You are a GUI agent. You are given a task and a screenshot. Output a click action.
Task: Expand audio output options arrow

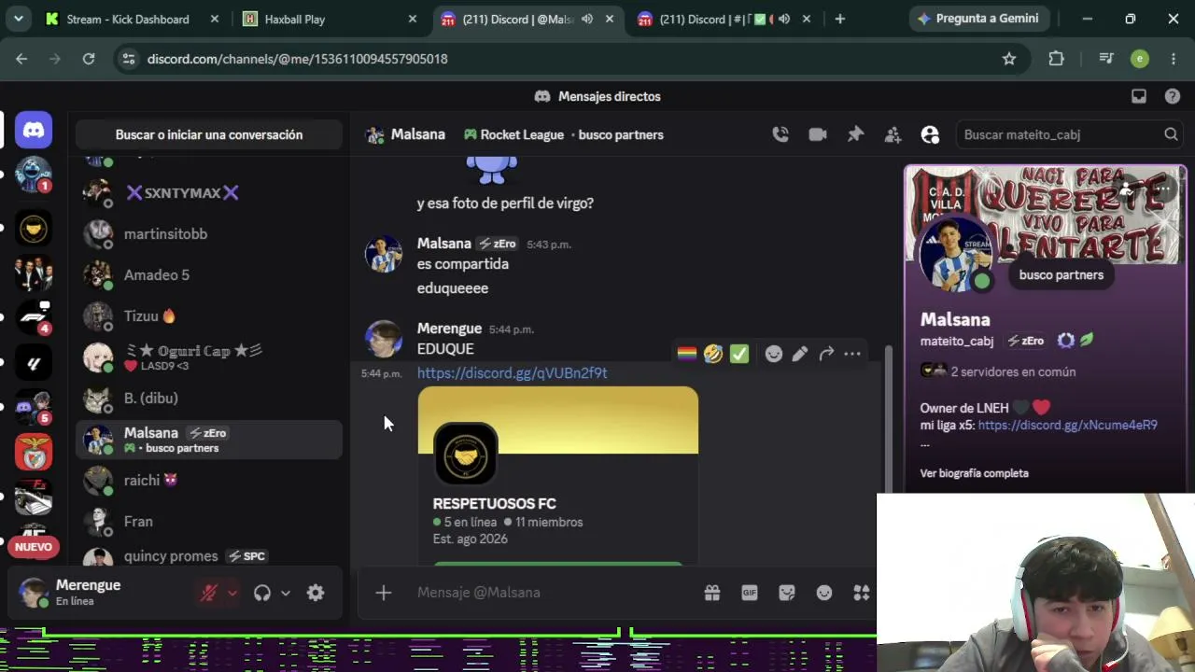coord(286,593)
